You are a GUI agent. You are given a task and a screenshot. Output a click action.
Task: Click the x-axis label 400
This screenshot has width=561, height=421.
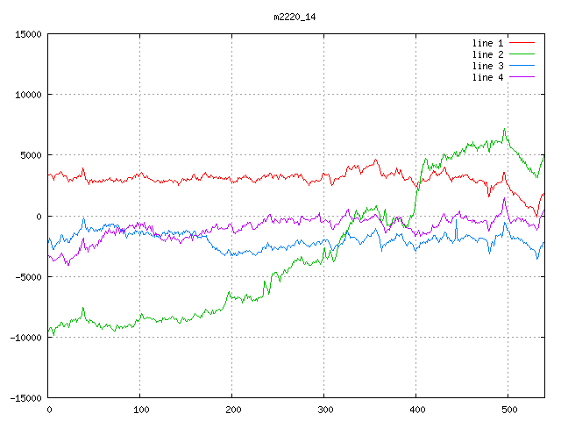[417, 410]
